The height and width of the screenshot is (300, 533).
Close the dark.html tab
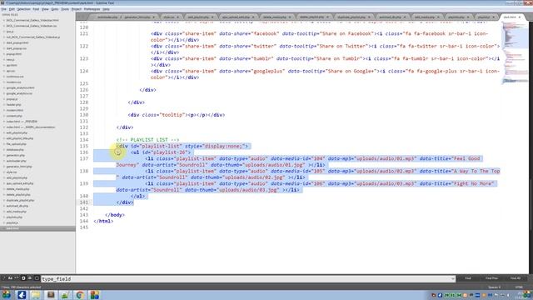coord(520,17)
